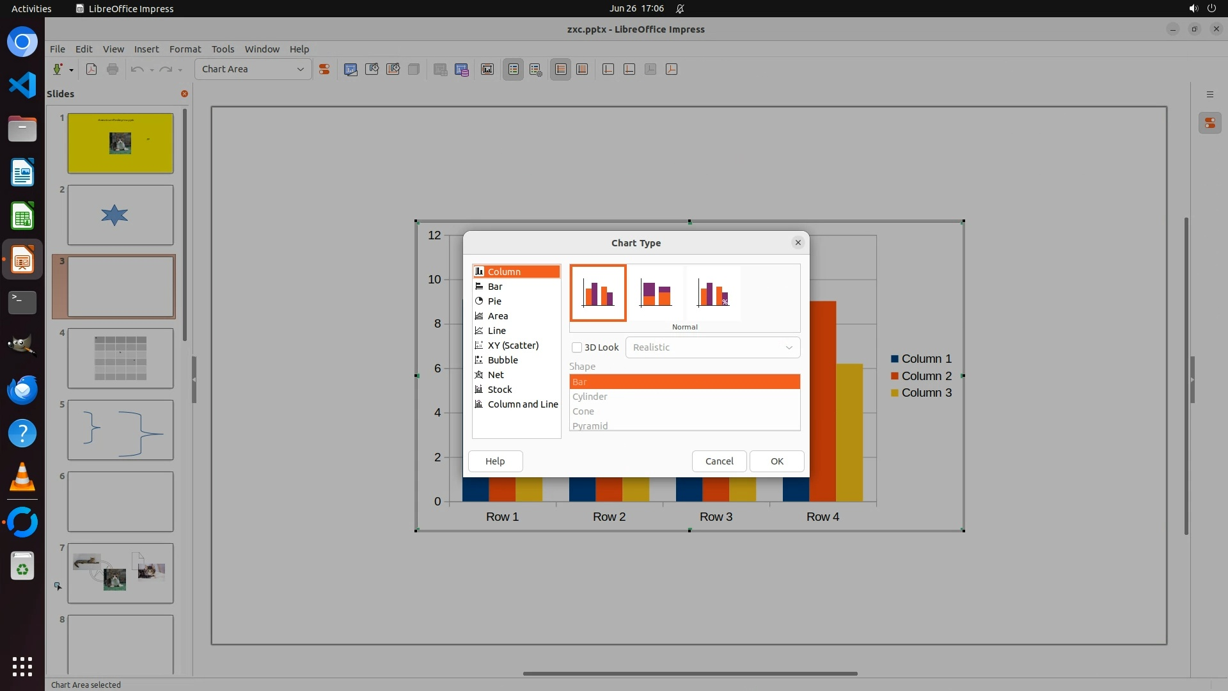Select slide 4 thumbnail with table
This screenshot has width=1228, height=691.
(x=120, y=358)
